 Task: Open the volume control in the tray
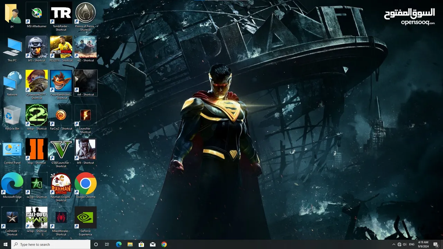(405, 245)
